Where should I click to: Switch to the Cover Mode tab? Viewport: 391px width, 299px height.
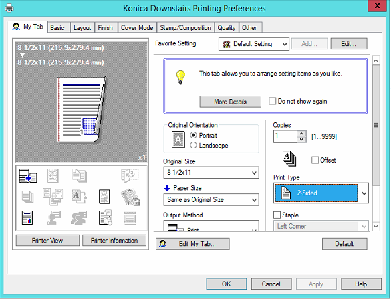137,27
